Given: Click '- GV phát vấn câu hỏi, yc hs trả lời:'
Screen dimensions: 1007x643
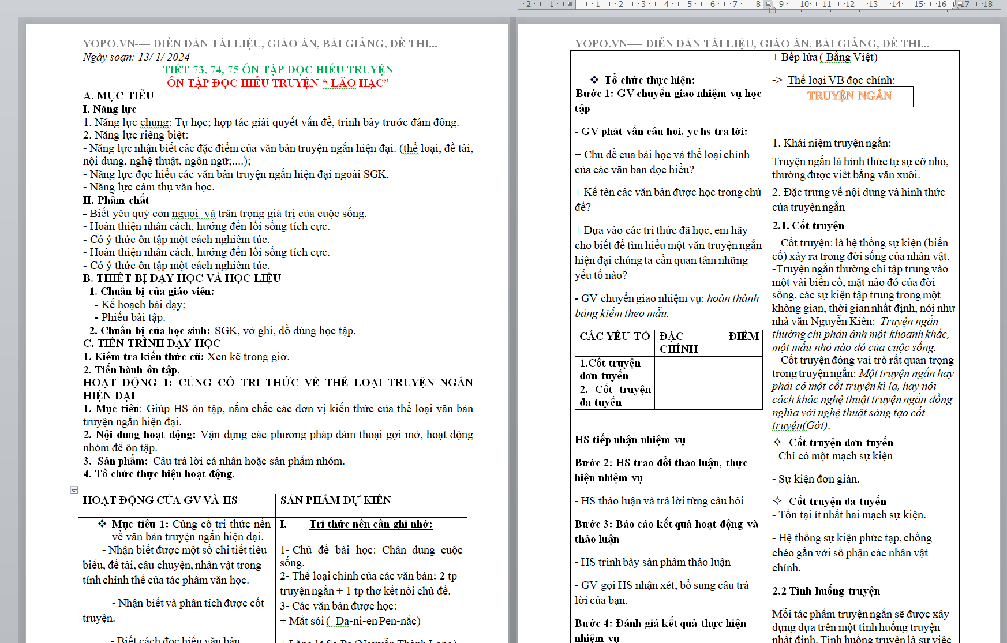Looking at the screenshot, I should pos(661,132).
